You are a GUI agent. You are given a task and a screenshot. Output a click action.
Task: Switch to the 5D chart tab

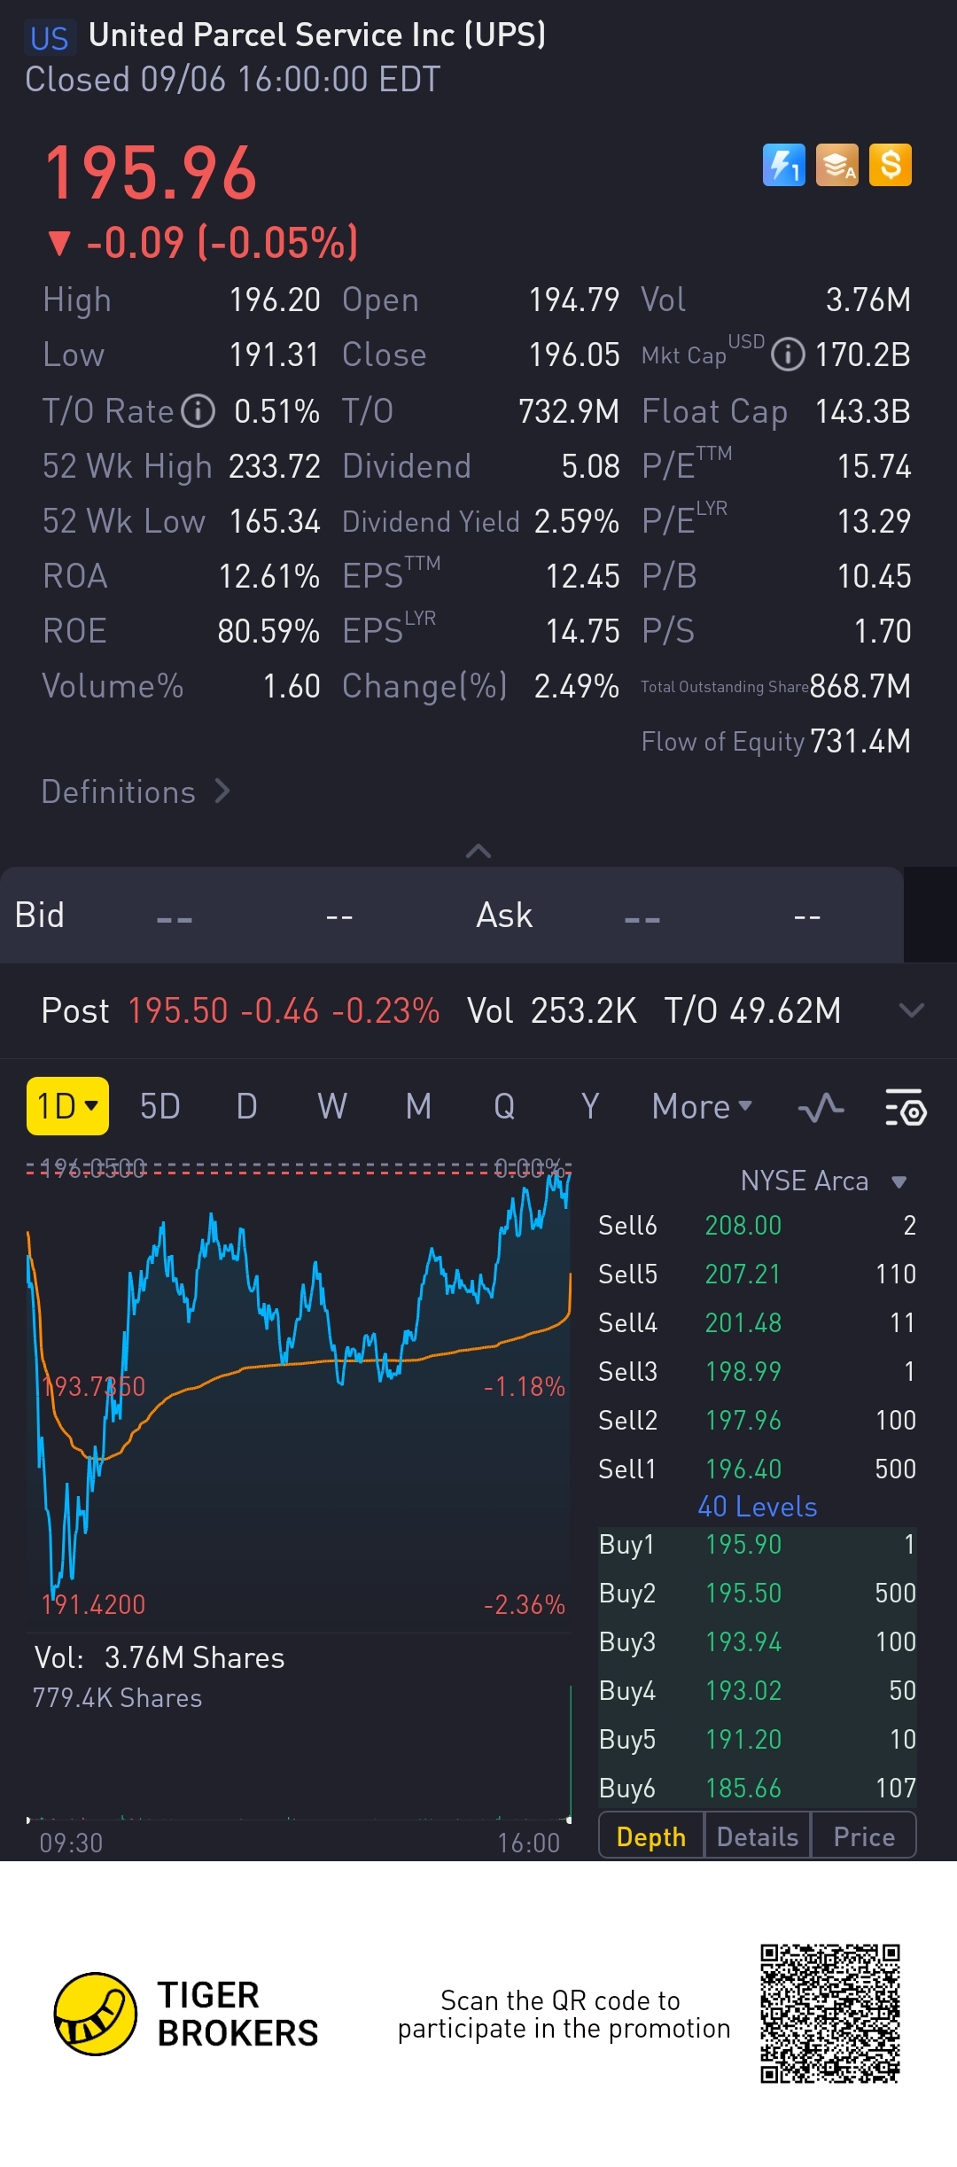[x=160, y=1107]
